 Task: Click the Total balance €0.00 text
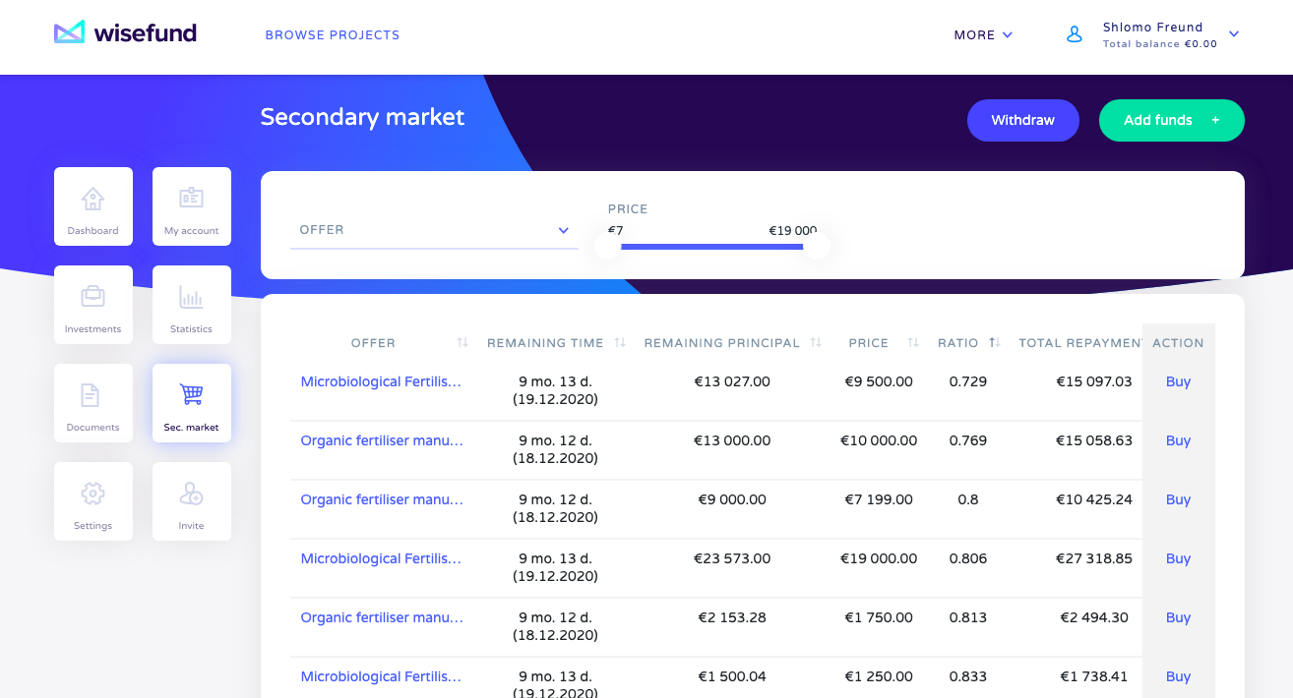click(1160, 44)
